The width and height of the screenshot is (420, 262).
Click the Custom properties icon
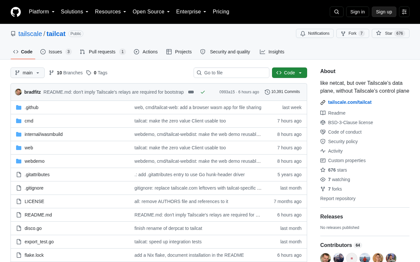coord(323,160)
